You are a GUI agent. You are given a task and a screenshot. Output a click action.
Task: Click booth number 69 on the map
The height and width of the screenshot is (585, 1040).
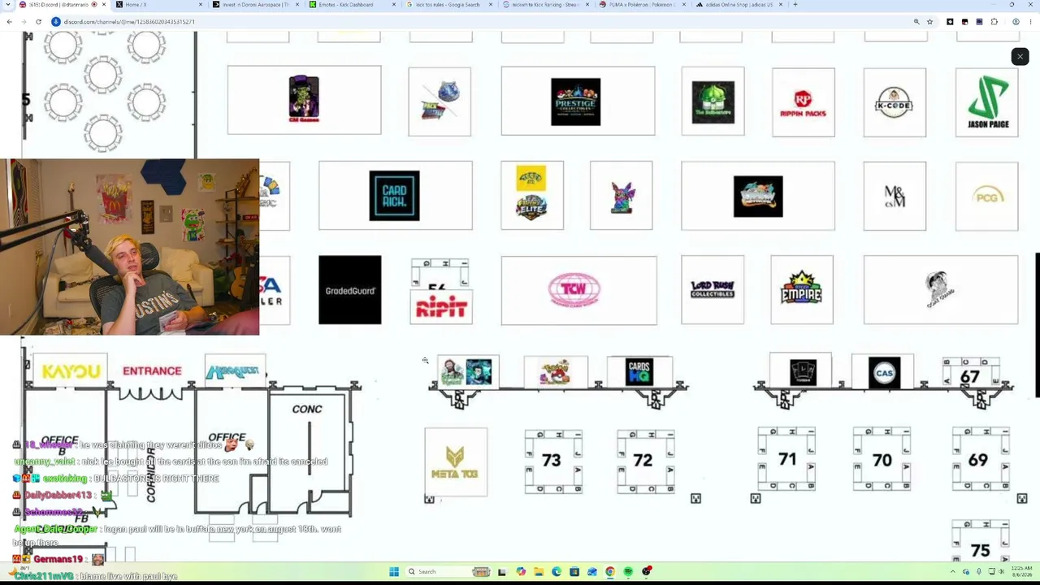coord(978,460)
